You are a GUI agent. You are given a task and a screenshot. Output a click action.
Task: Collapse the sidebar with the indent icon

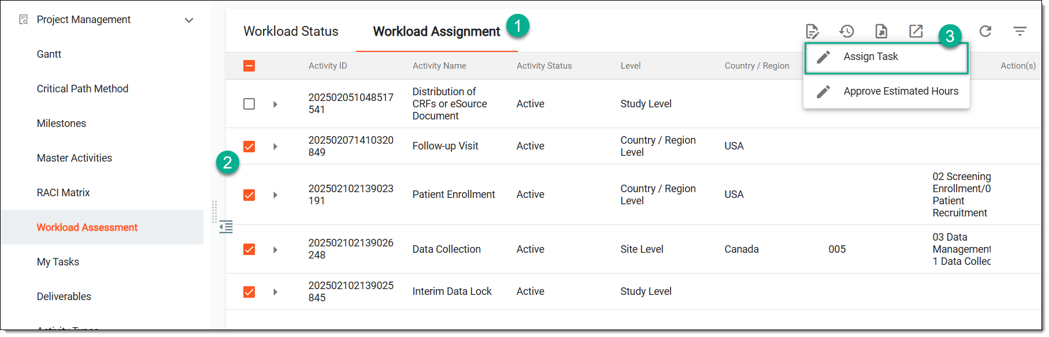[226, 227]
